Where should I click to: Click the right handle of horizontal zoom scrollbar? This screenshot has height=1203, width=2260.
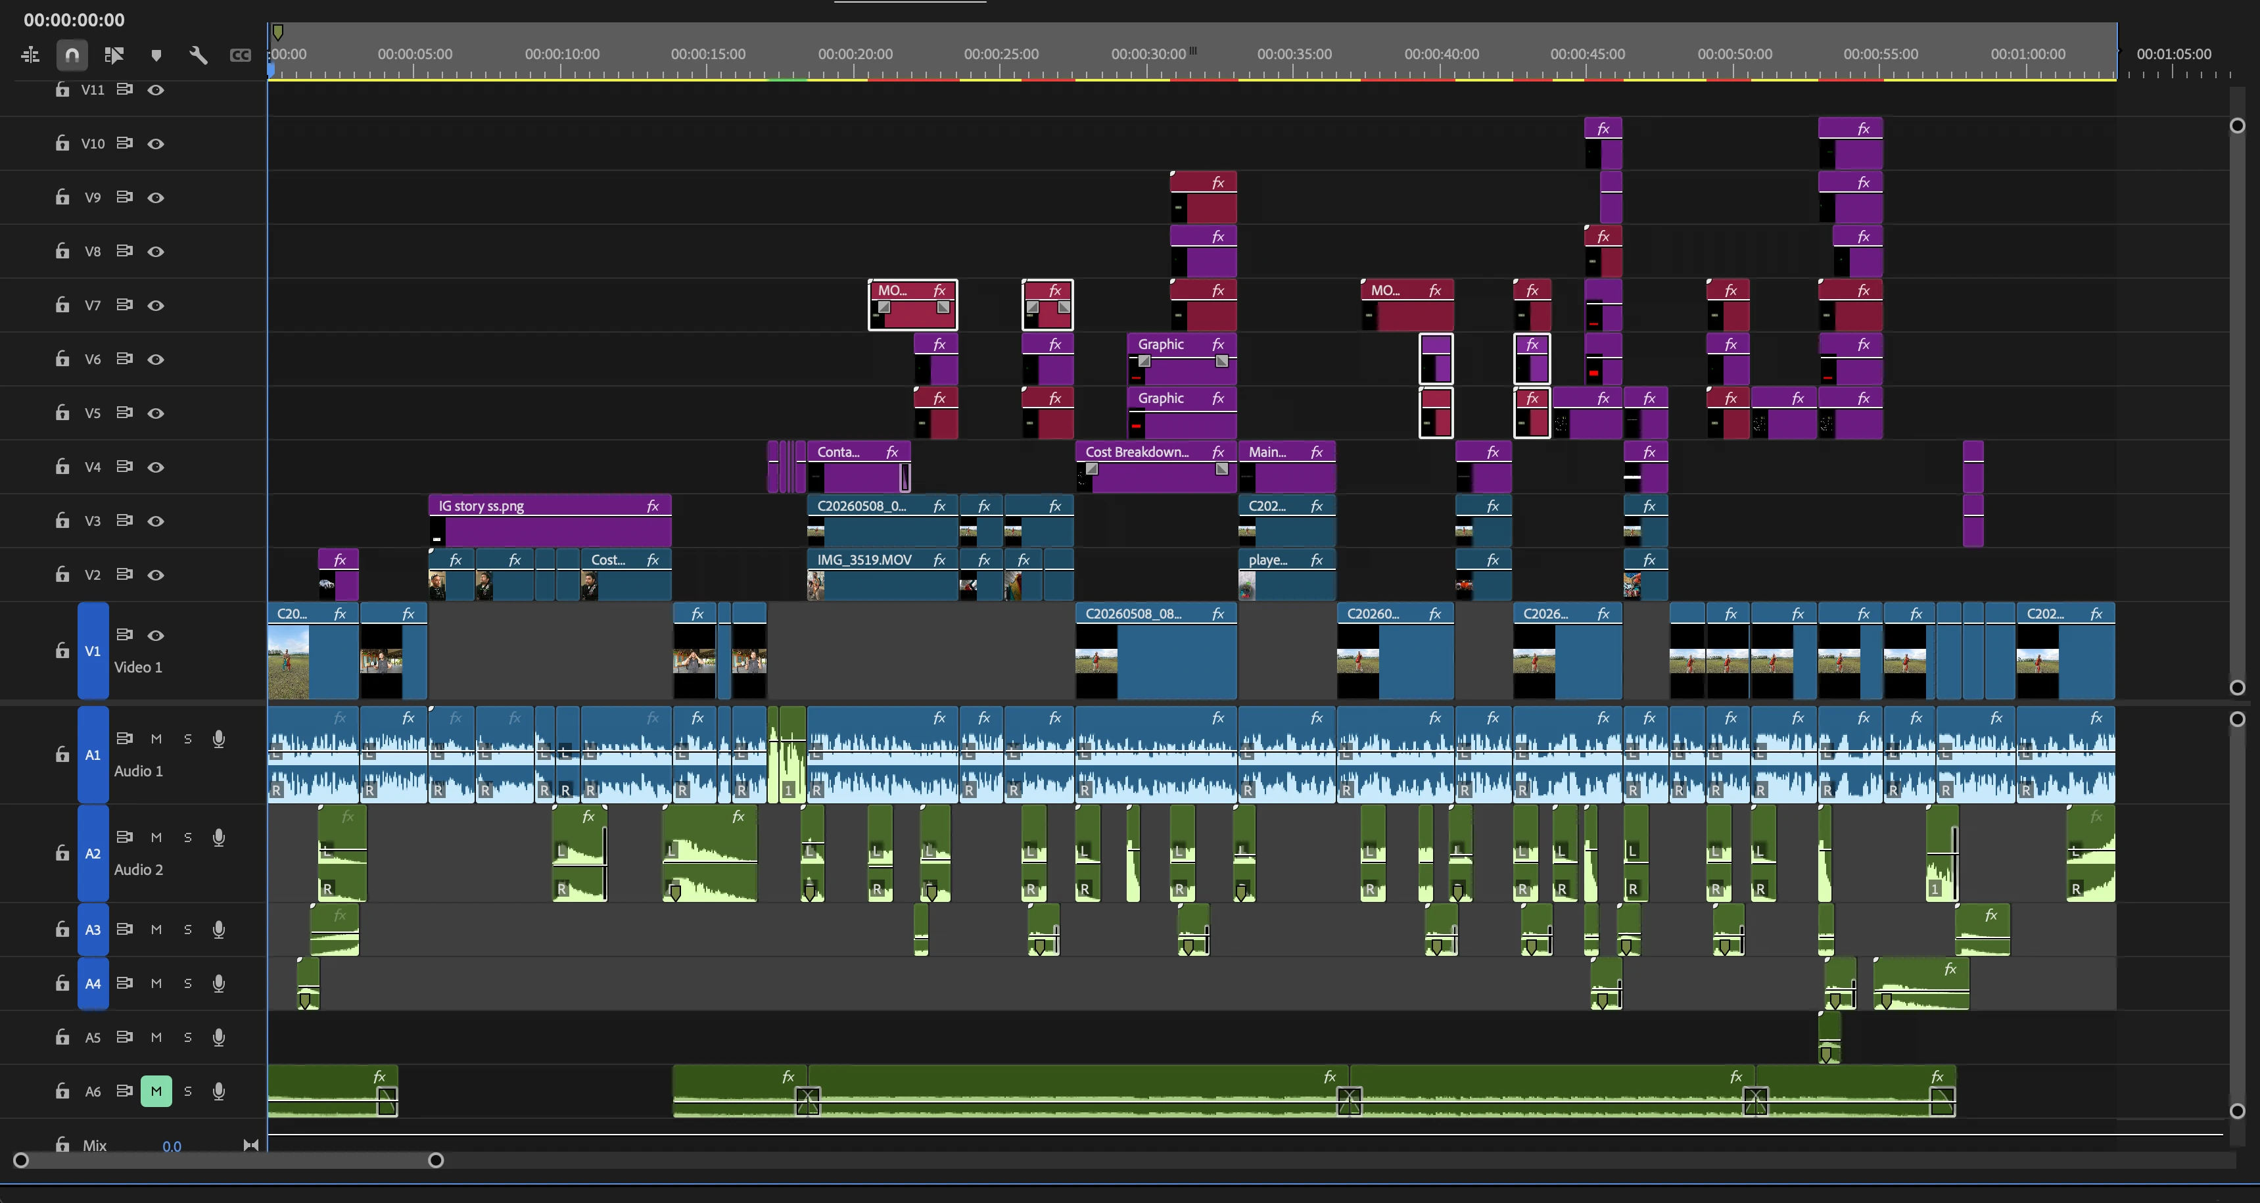pyautogui.click(x=435, y=1160)
